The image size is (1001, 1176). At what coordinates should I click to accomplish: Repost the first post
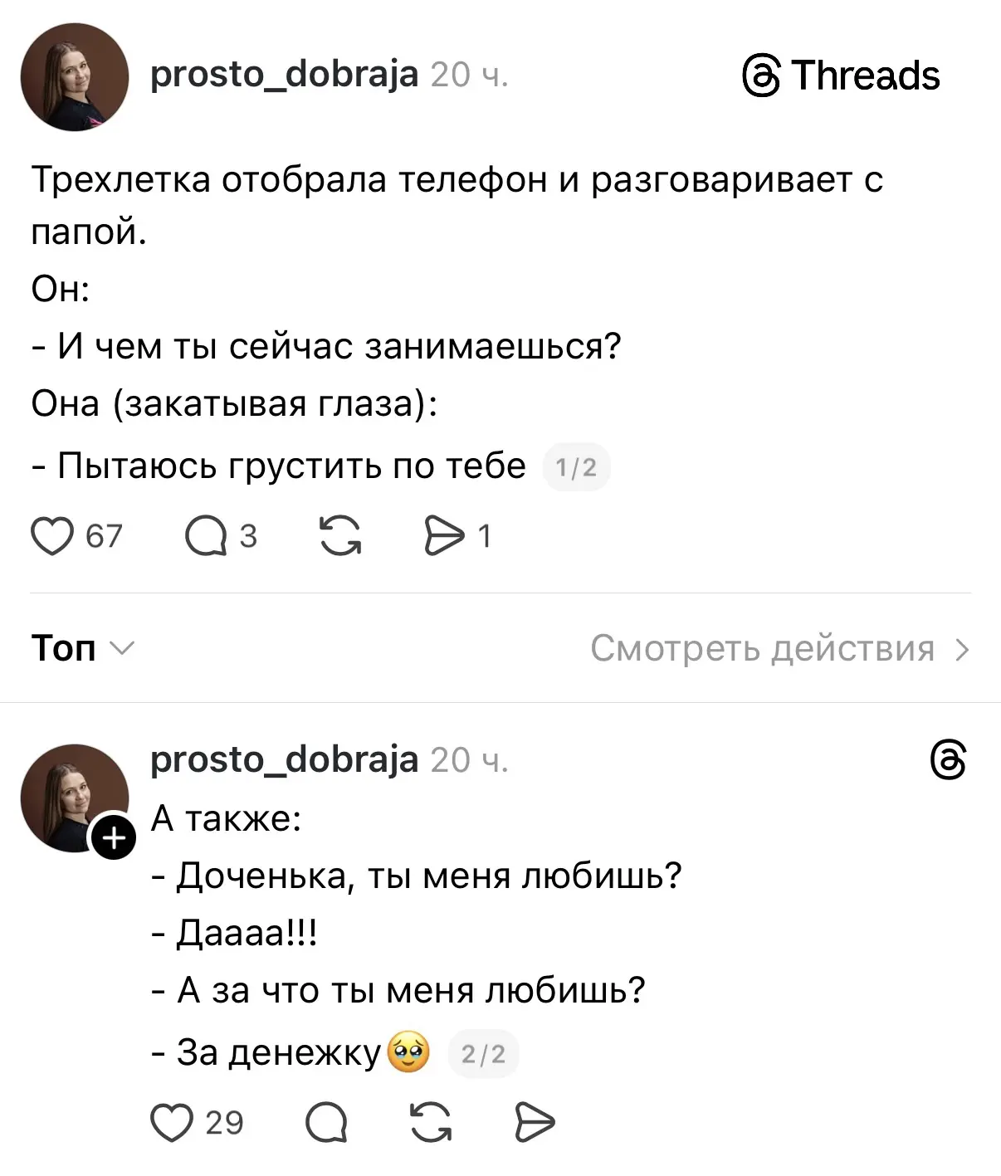[x=341, y=536]
